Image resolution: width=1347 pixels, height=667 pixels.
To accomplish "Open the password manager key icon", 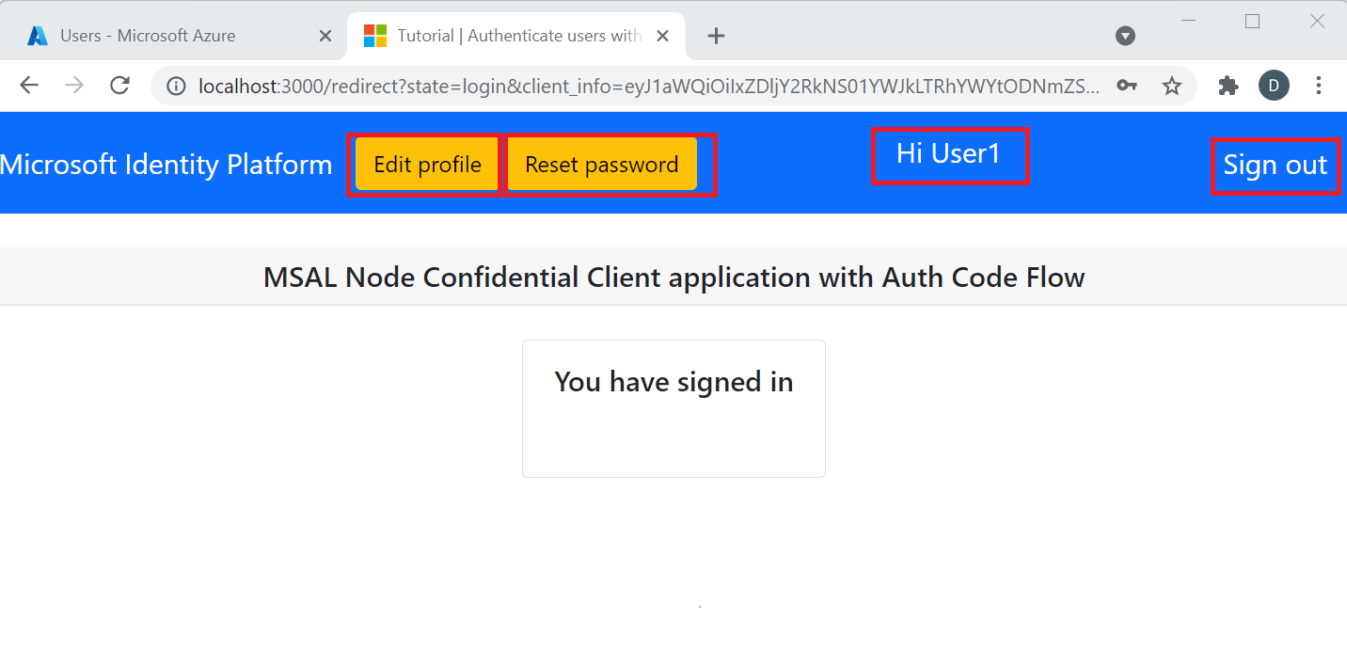I will (x=1127, y=86).
